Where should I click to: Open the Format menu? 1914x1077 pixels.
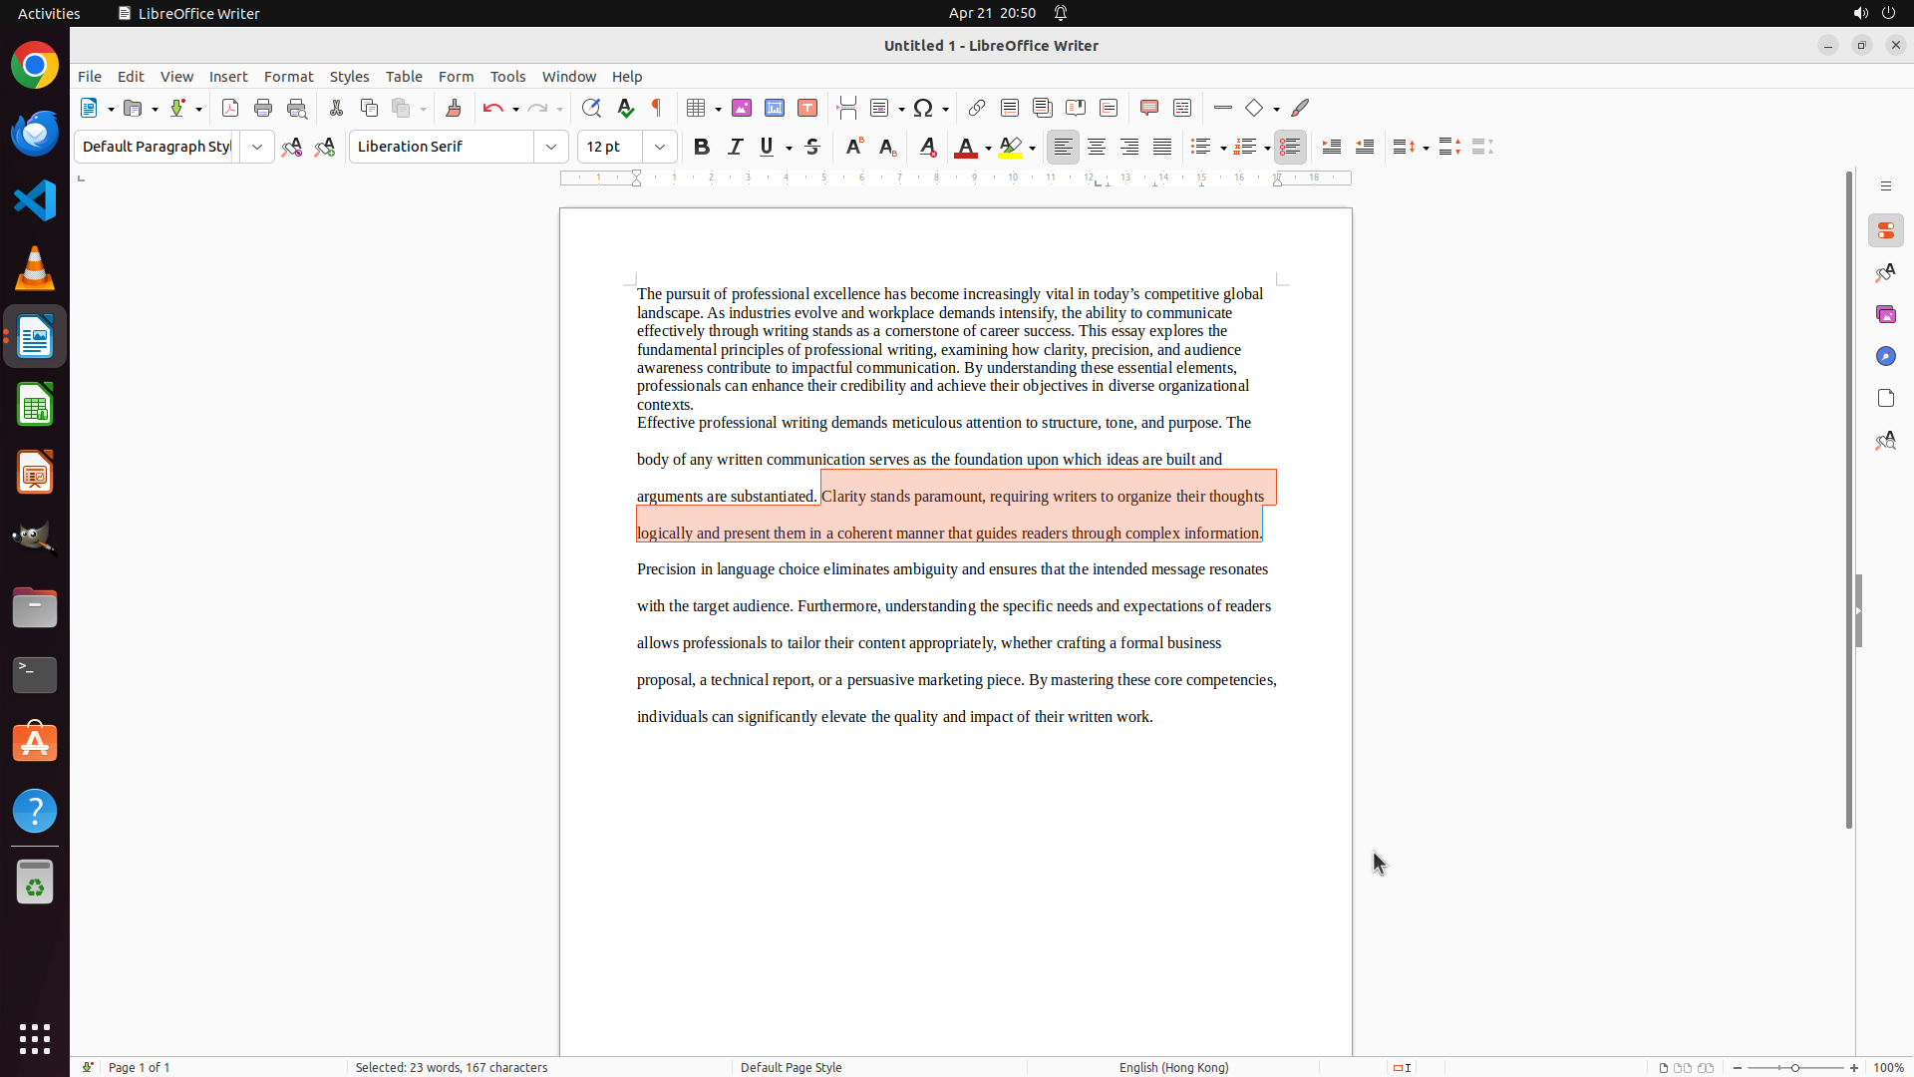[288, 77]
